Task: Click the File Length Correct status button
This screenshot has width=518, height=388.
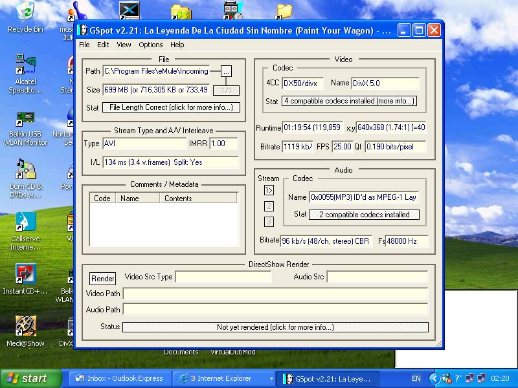Action: click(x=171, y=107)
